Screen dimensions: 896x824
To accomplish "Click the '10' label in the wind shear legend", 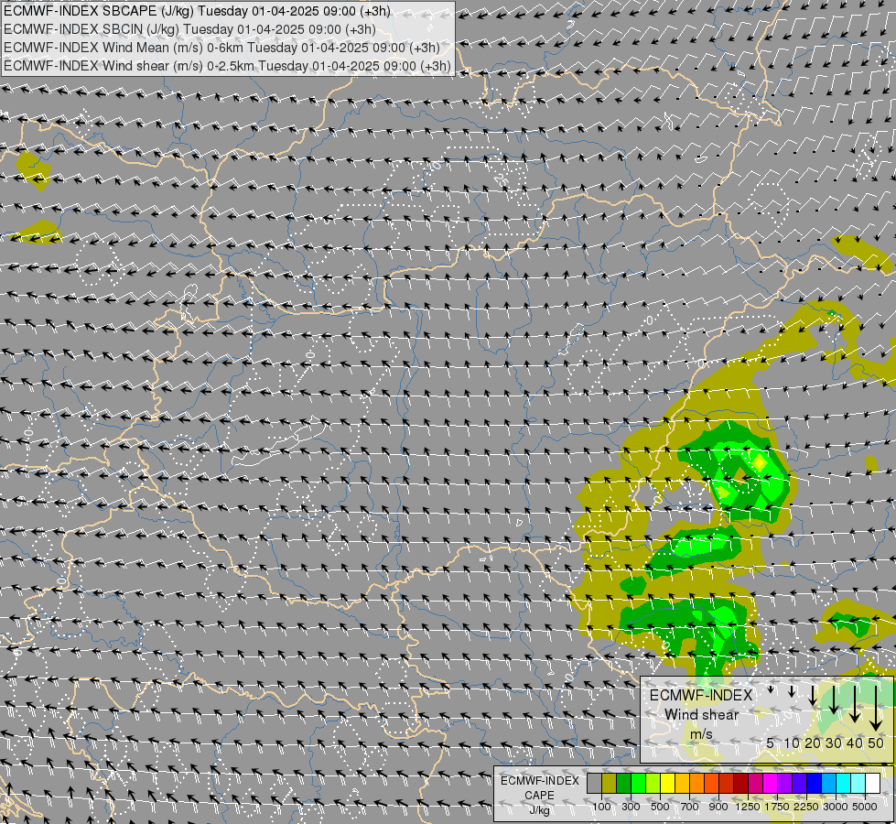I will [x=792, y=743].
